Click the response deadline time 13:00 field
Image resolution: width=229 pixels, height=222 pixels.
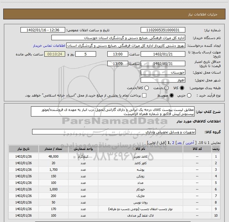click(118, 54)
